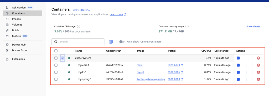This screenshot has height=96, width=269.
Task: Stop the my-spring-1 container
Action: pos(238,79)
